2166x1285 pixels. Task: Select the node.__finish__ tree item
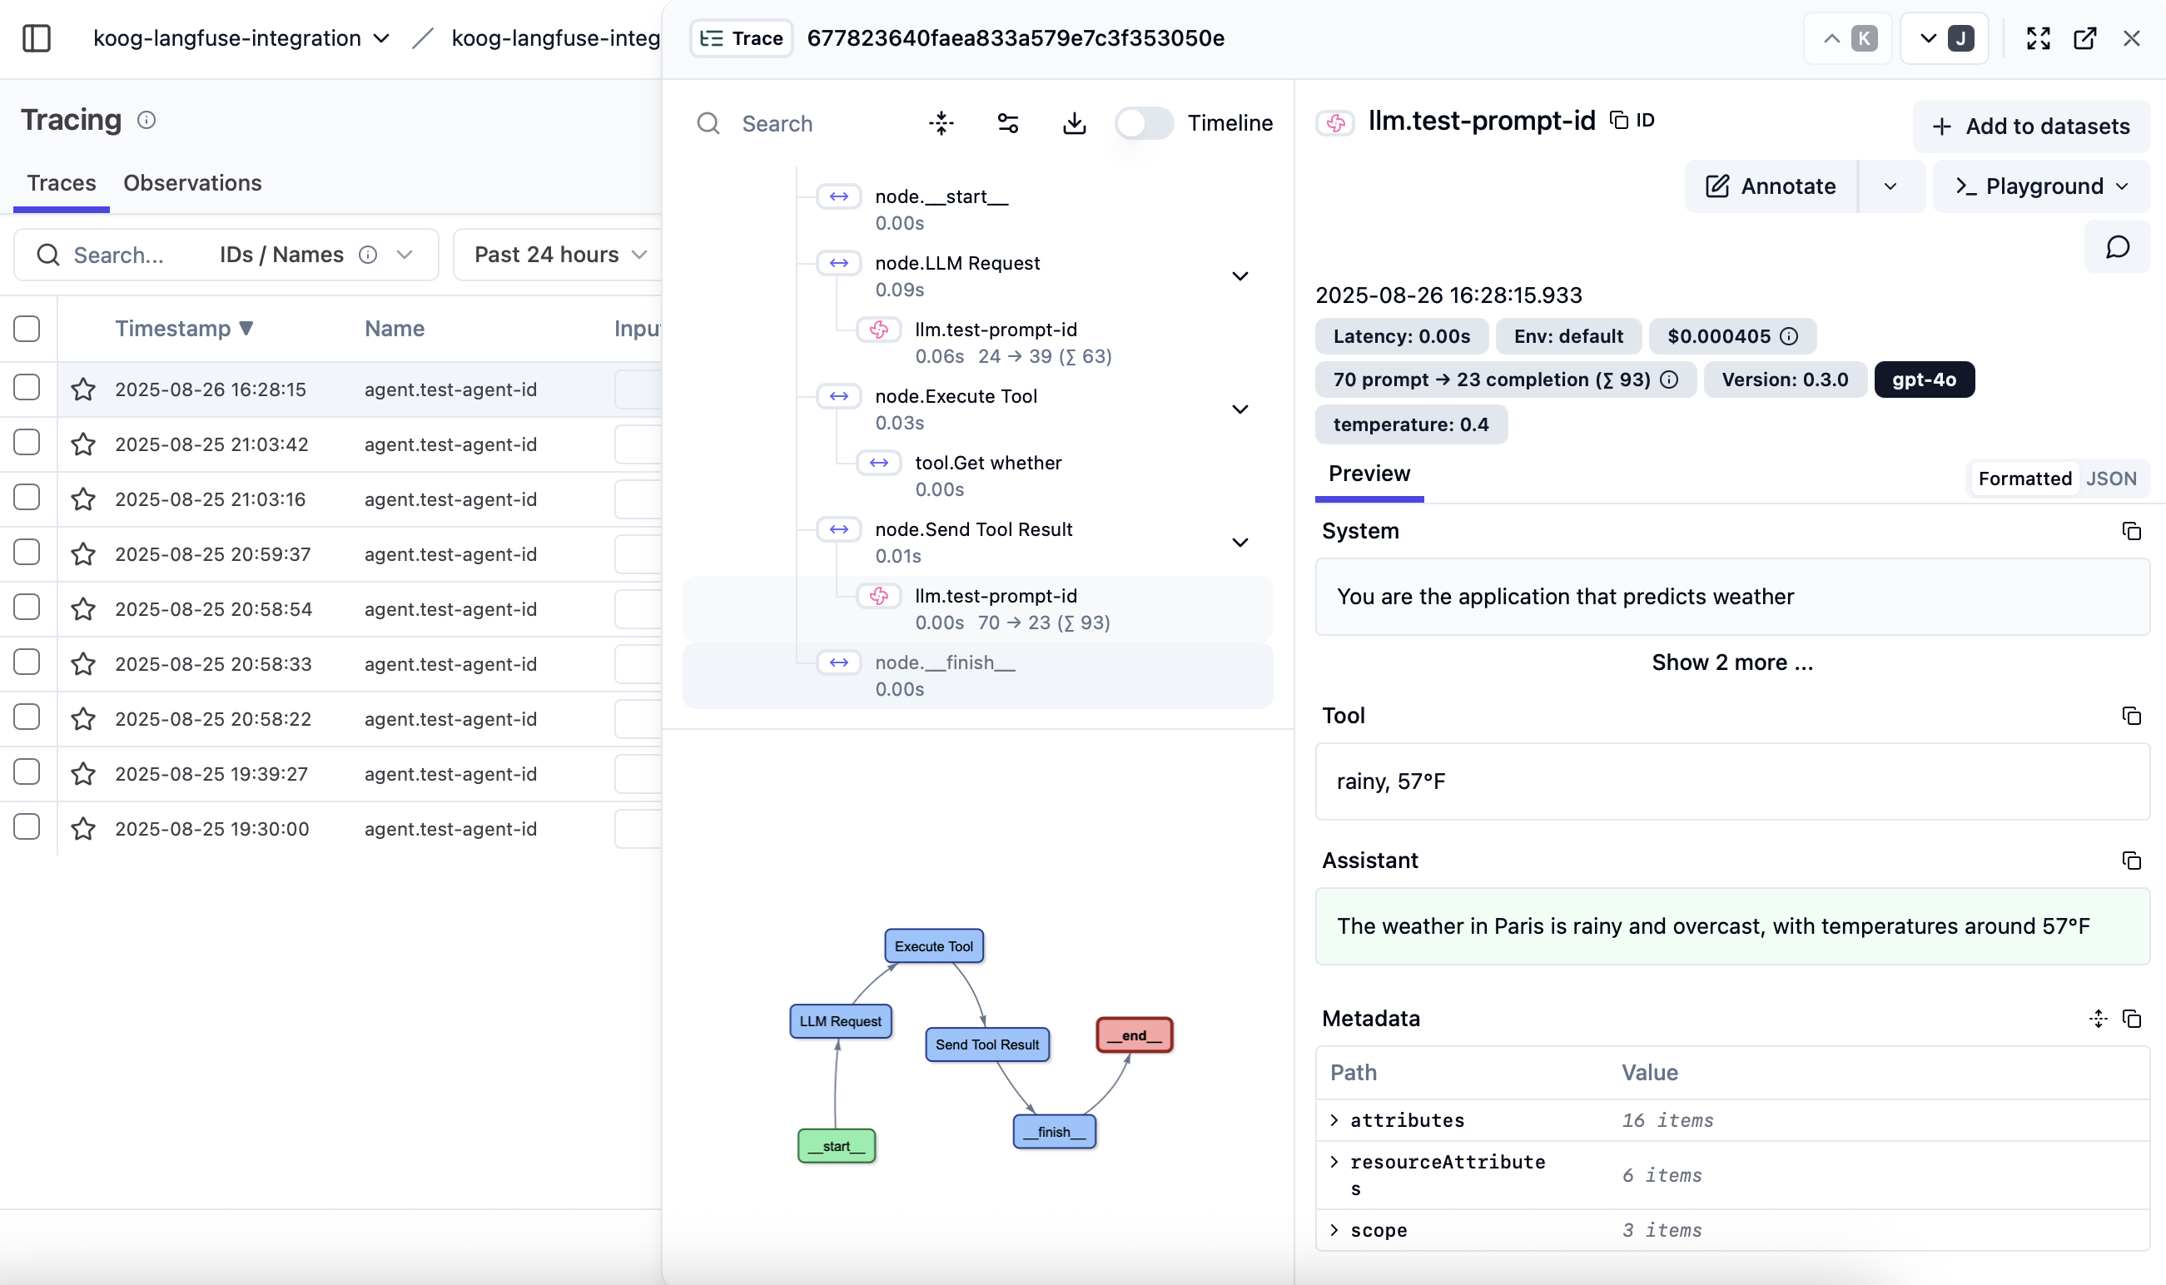pos(978,676)
